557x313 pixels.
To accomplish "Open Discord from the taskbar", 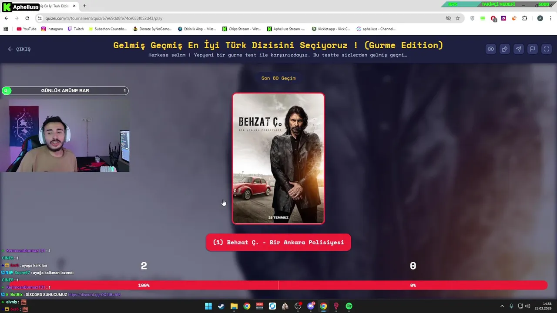I will tap(311, 306).
